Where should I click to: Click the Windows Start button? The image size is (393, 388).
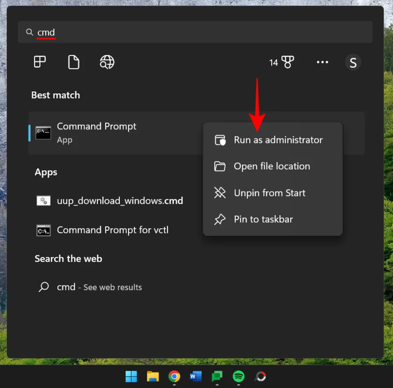point(131,377)
